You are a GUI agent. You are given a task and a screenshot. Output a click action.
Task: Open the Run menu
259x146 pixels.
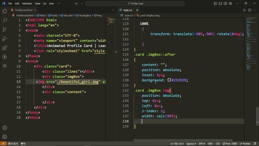point(51,4)
